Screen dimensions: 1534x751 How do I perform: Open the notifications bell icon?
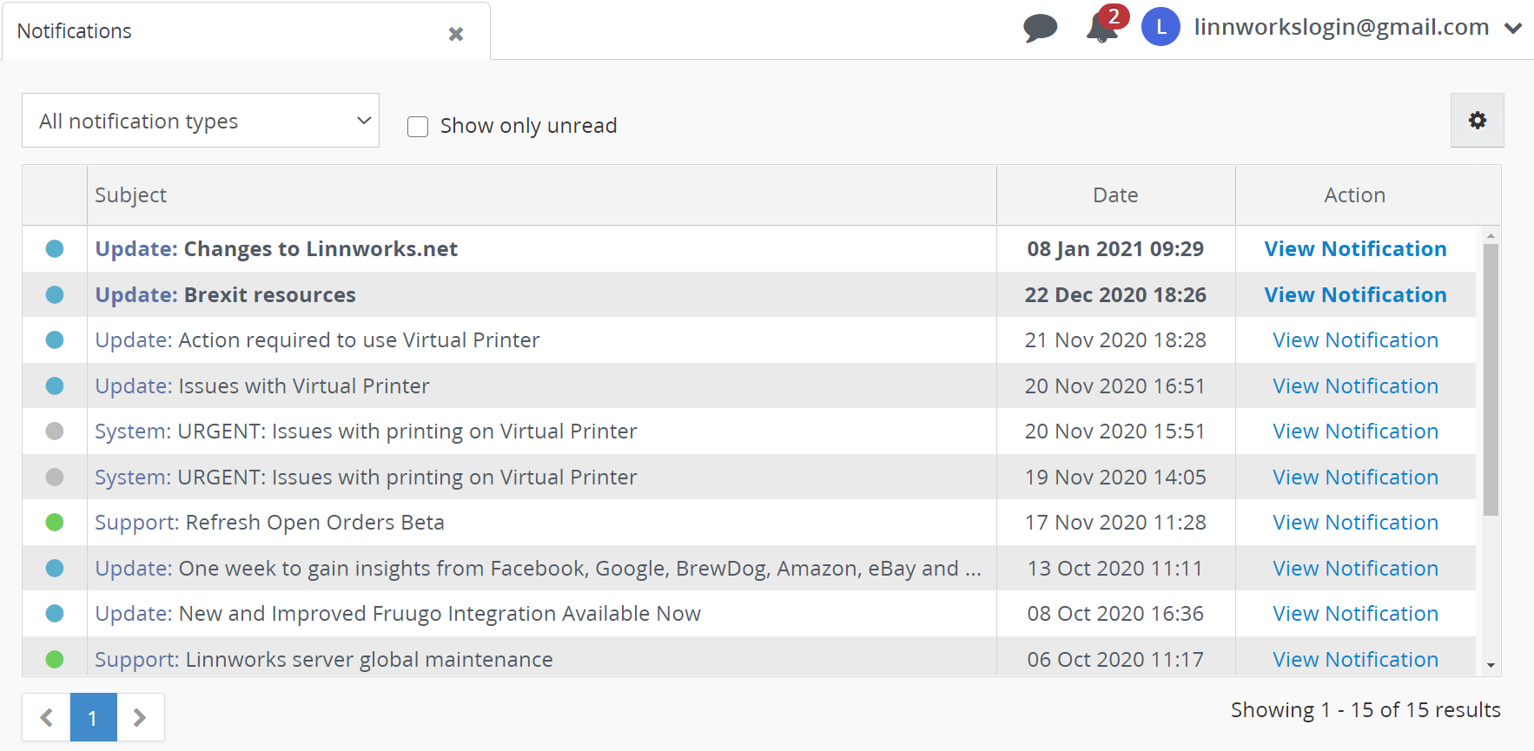[x=1101, y=28]
